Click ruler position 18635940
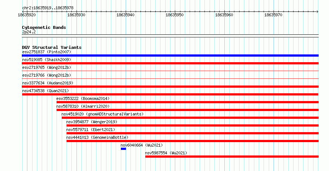Image resolution: width=329 pixels, height=171 pixels. [125, 15]
